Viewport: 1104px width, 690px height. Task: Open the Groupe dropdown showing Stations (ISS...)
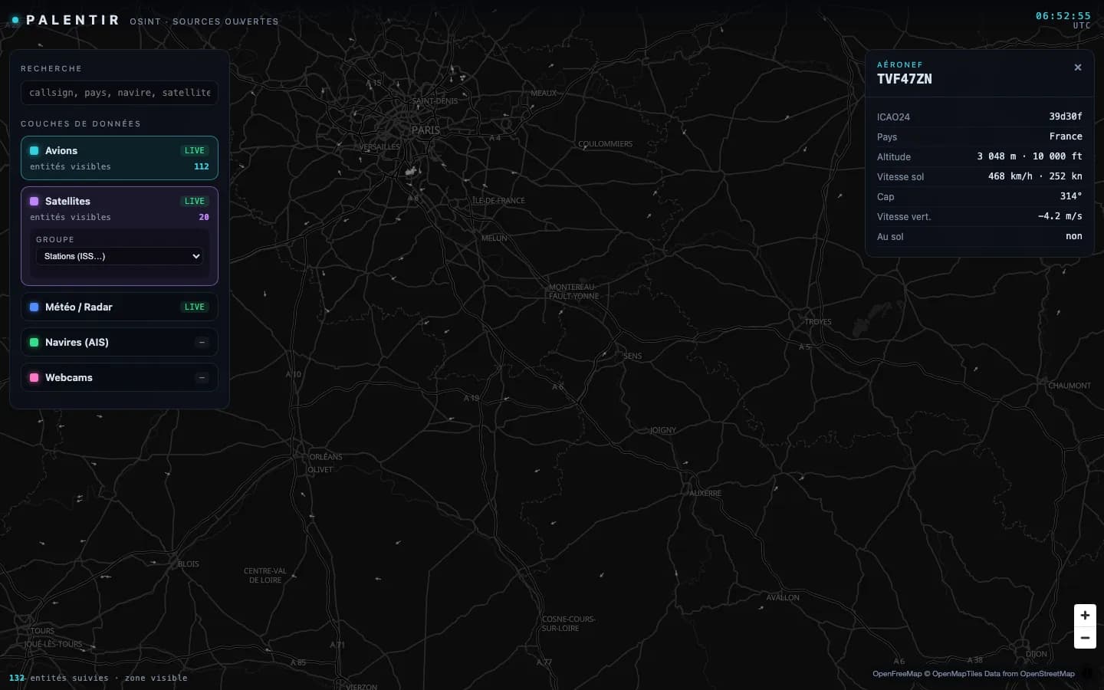coord(120,256)
